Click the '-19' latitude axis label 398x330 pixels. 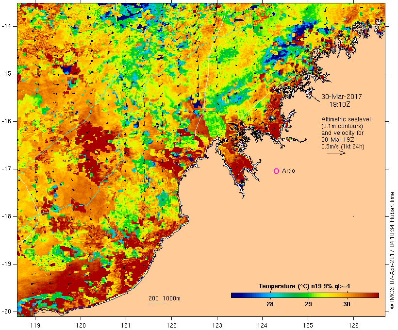tap(6, 264)
